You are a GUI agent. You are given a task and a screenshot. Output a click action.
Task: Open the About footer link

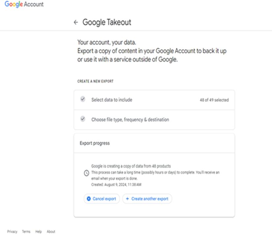tap(51, 232)
